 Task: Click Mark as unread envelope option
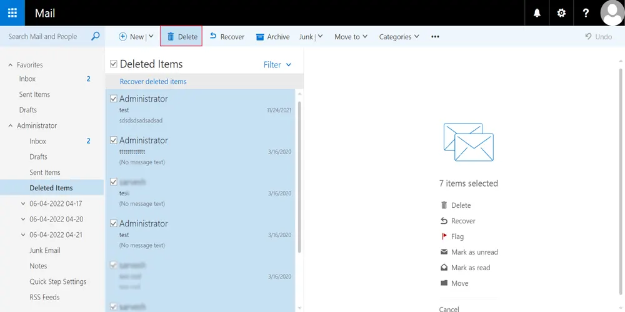(x=444, y=252)
